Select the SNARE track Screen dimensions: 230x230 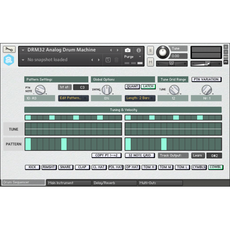coord(66,167)
